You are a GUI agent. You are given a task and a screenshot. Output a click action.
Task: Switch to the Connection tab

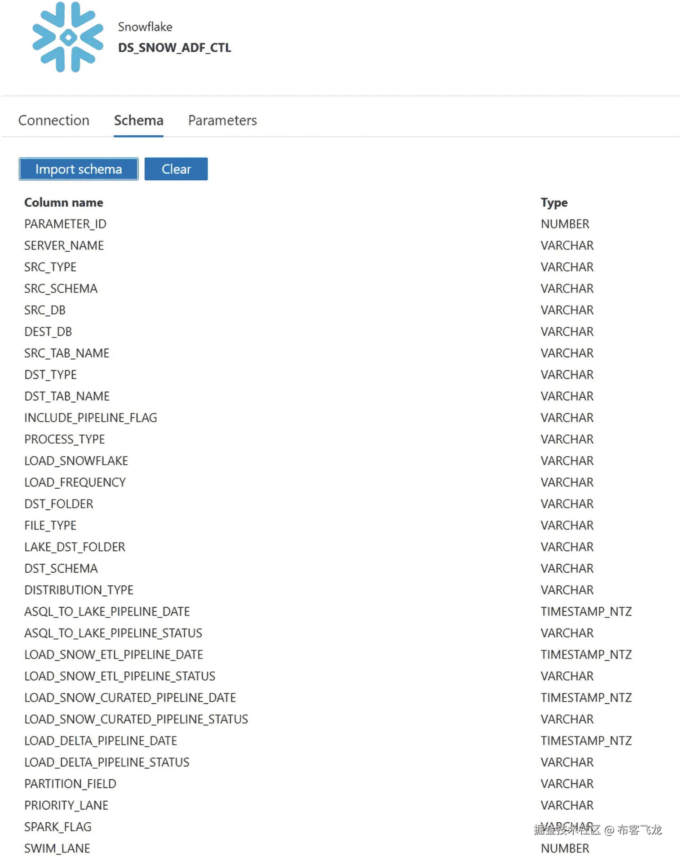(x=54, y=120)
